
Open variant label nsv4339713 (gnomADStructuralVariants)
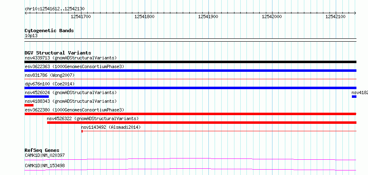pyautogui.click(x=71, y=58)
